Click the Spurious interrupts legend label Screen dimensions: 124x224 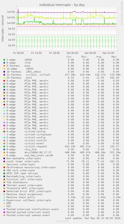pos(19,164)
